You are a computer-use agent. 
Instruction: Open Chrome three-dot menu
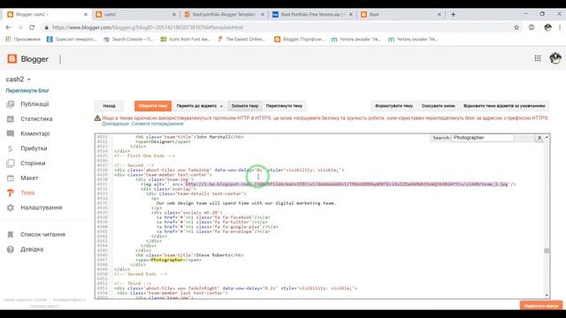click(x=560, y=27)
